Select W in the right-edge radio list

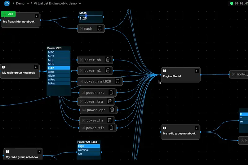(244, 122)
